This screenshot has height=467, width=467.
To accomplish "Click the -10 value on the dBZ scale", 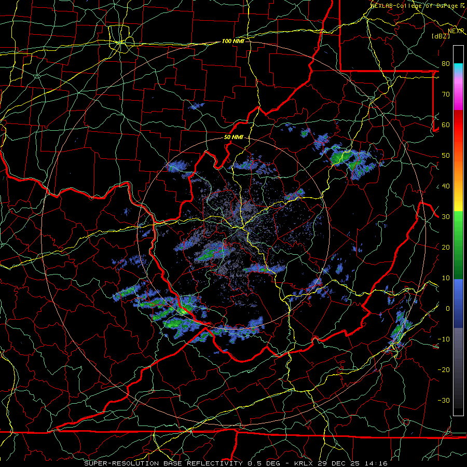I will [444, 339].
